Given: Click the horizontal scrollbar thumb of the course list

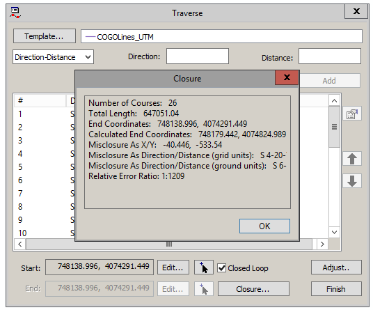Looking at the screenshot, I should click(x=169, y=244).
